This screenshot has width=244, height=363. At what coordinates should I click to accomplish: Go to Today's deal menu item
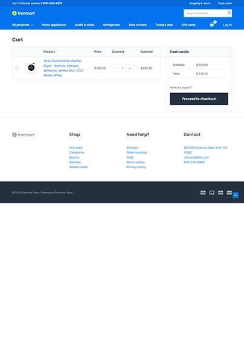164,25
